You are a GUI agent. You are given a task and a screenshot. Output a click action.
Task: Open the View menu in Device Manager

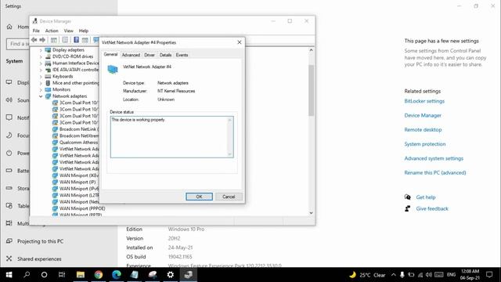coord(68,31)
